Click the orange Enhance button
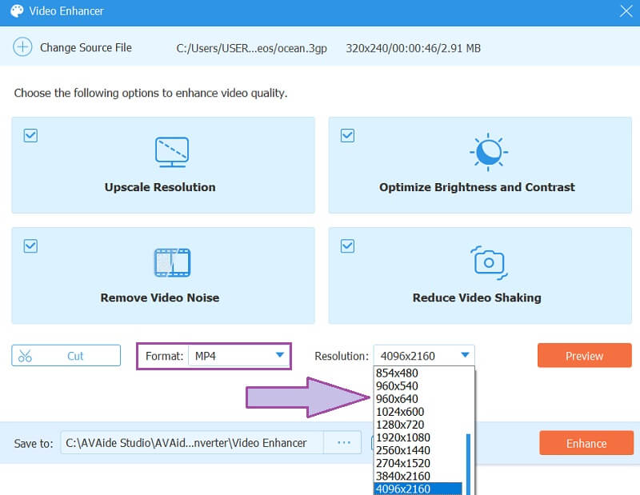Screen dimensions: 640x495 586,443
